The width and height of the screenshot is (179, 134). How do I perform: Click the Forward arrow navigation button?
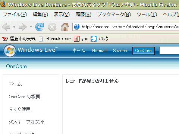[x=22, y=27]
